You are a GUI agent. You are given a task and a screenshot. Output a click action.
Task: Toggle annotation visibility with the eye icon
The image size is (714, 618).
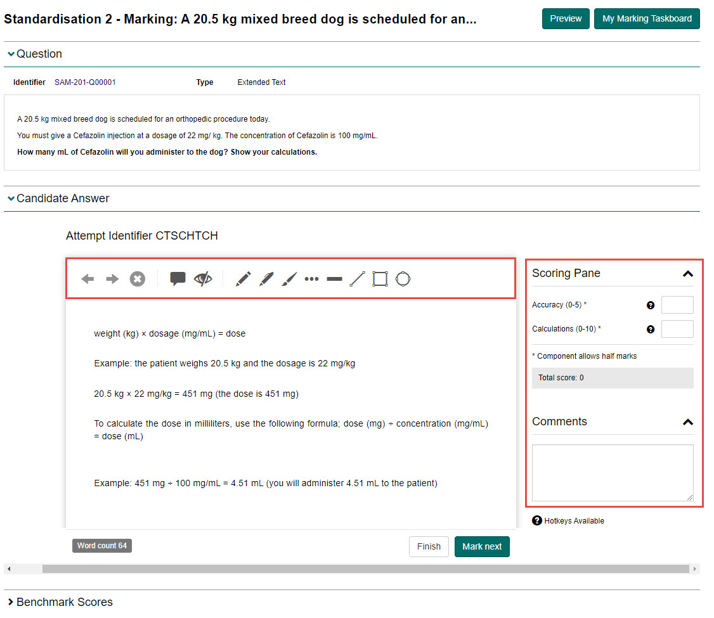tap(203, 279)
